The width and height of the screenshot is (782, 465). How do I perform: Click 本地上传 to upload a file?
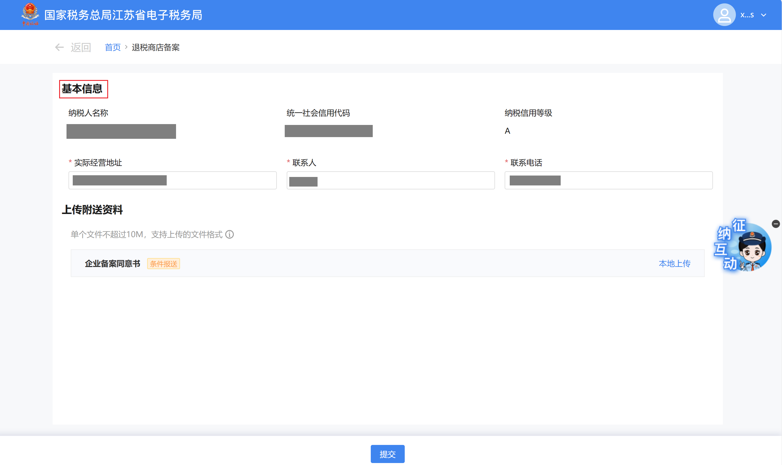674,263
